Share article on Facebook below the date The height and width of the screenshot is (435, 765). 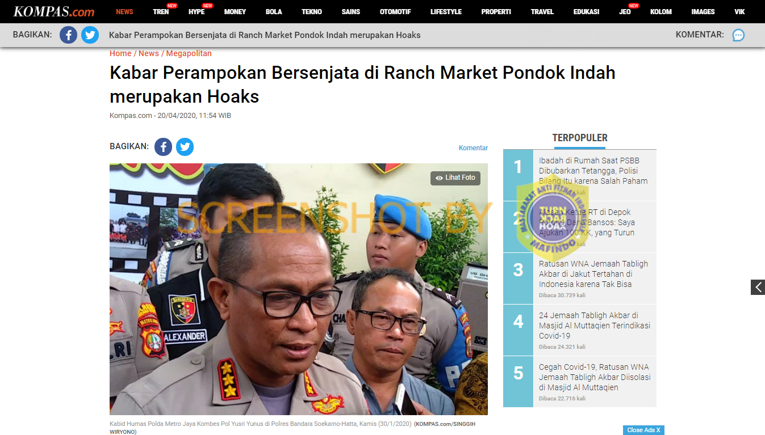(x=163, y=147)
